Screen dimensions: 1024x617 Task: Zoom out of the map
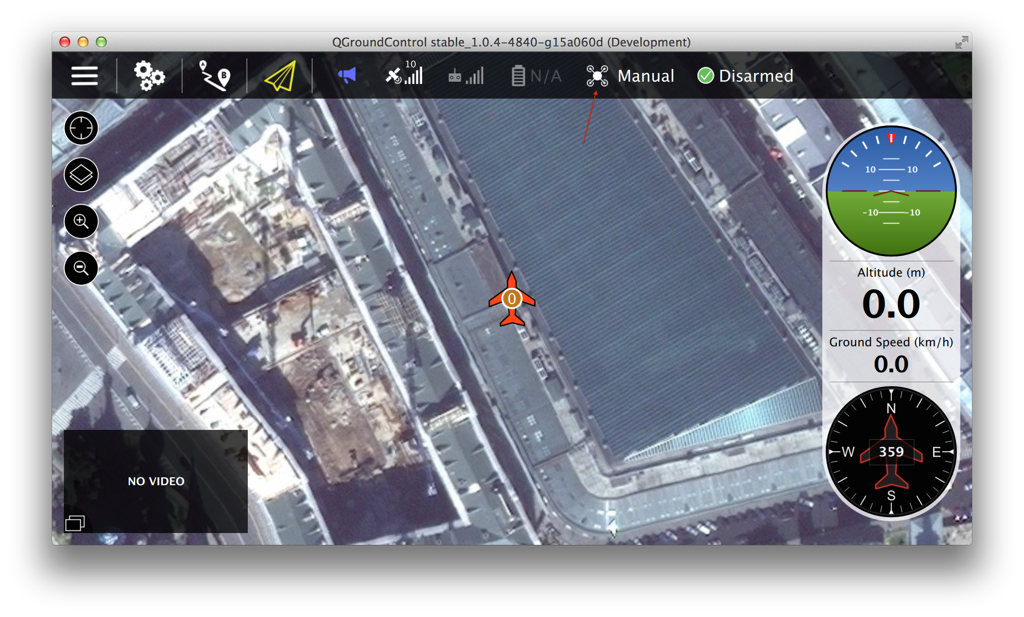81,268
